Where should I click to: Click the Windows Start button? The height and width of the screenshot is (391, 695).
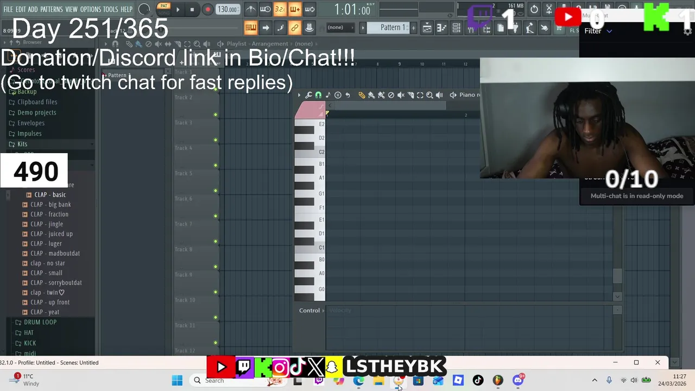click(177, 381)
